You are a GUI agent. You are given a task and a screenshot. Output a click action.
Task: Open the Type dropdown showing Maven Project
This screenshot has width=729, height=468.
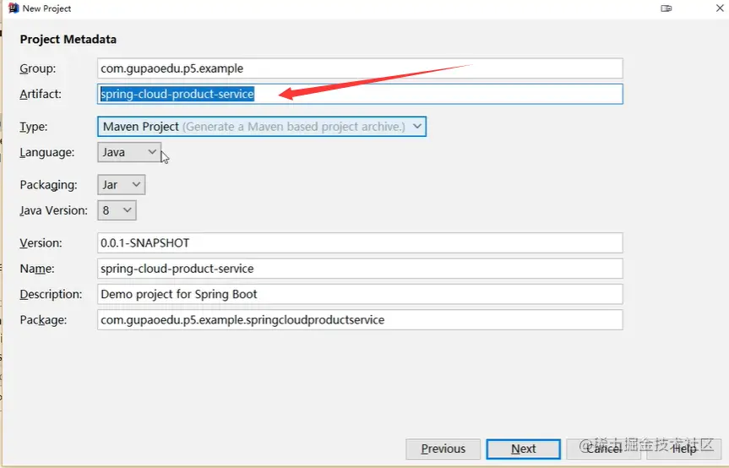pos(262,127)
